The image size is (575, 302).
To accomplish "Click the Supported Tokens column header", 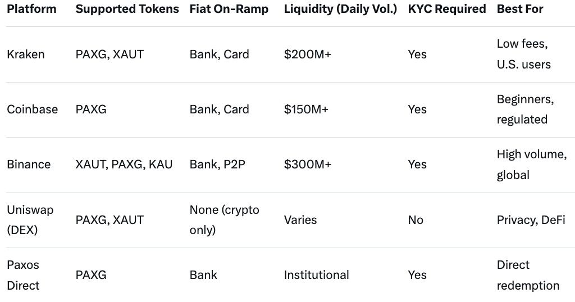I will pos(127,9).
